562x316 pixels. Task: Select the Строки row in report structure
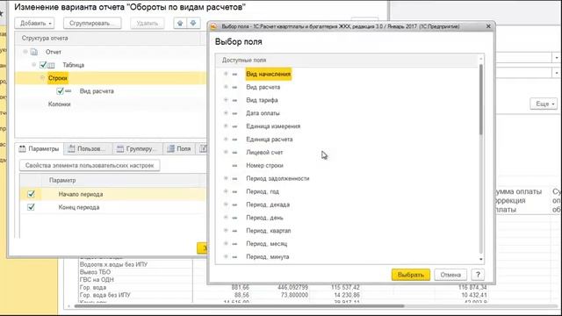[x=112, y=78]
